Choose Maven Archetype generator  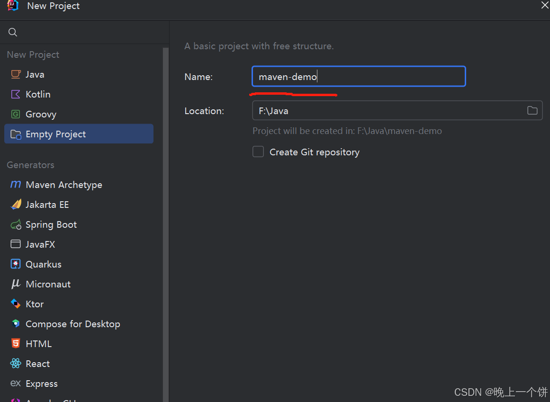point(79,185)
